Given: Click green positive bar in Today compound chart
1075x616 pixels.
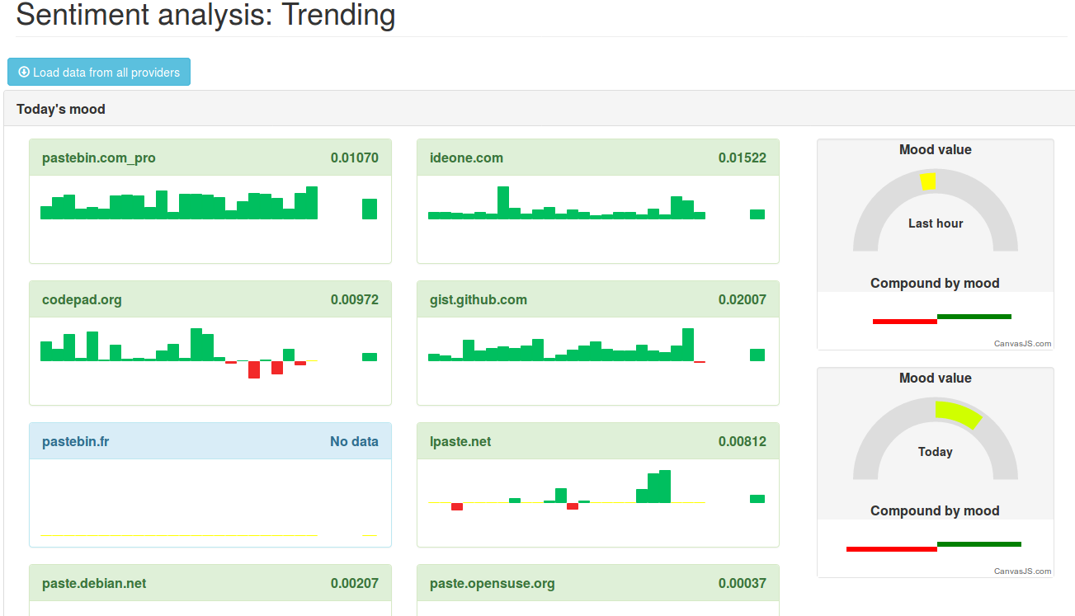Looking at the screenshot, I should [978, 544].
